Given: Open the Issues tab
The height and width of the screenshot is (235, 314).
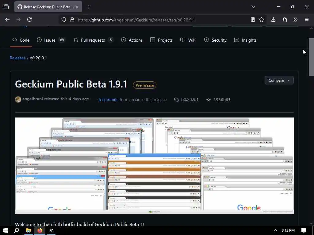Looking at the screenshot, I should (x=51, y=40).
